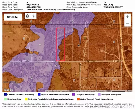Click the yellow 500-year Floodplain swatch
This screenshot has width=135, height=109.
tap(26, 99)
